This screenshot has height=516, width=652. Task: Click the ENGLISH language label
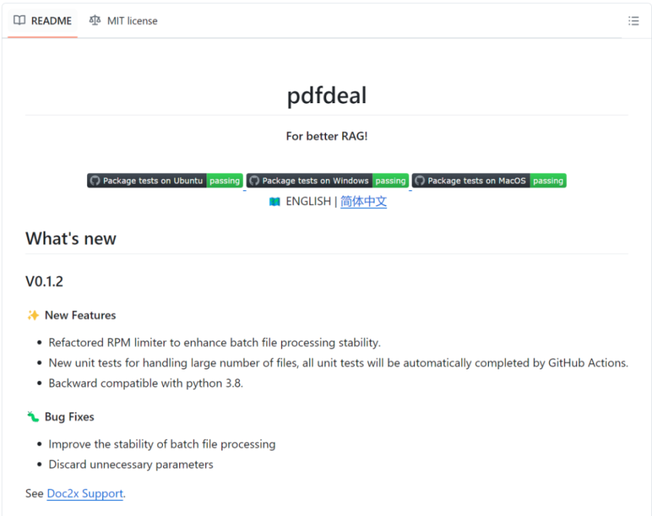tap(308, 202)
